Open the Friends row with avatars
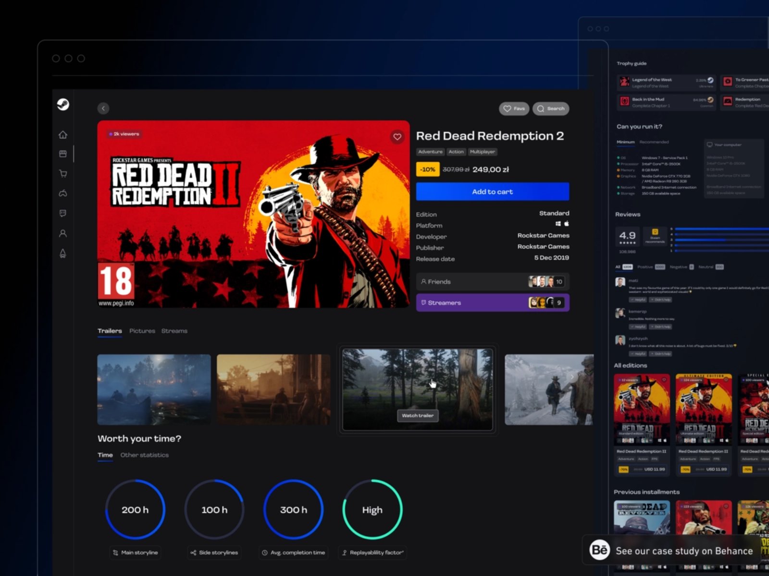The height and width of the screenshot is (576, 769). coord(493,282)
